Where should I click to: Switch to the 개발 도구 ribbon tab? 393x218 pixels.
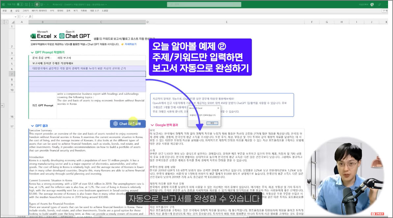pos(94,11)
